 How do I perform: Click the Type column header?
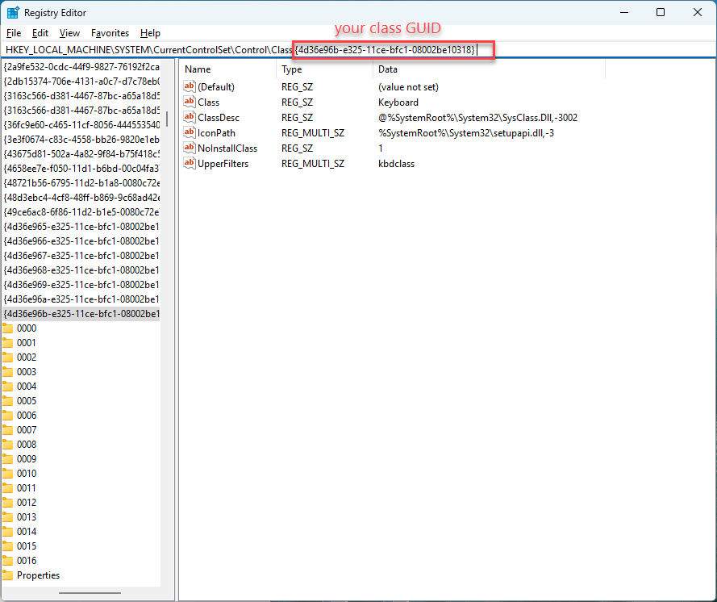click(x=292, y=69)
